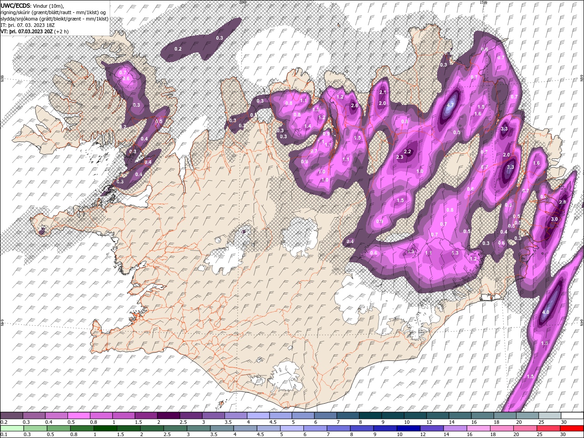This screenshot has width=584, height=438.
Task: Click the '(+2 h)' forecast offset text
Action: (61, 31)
